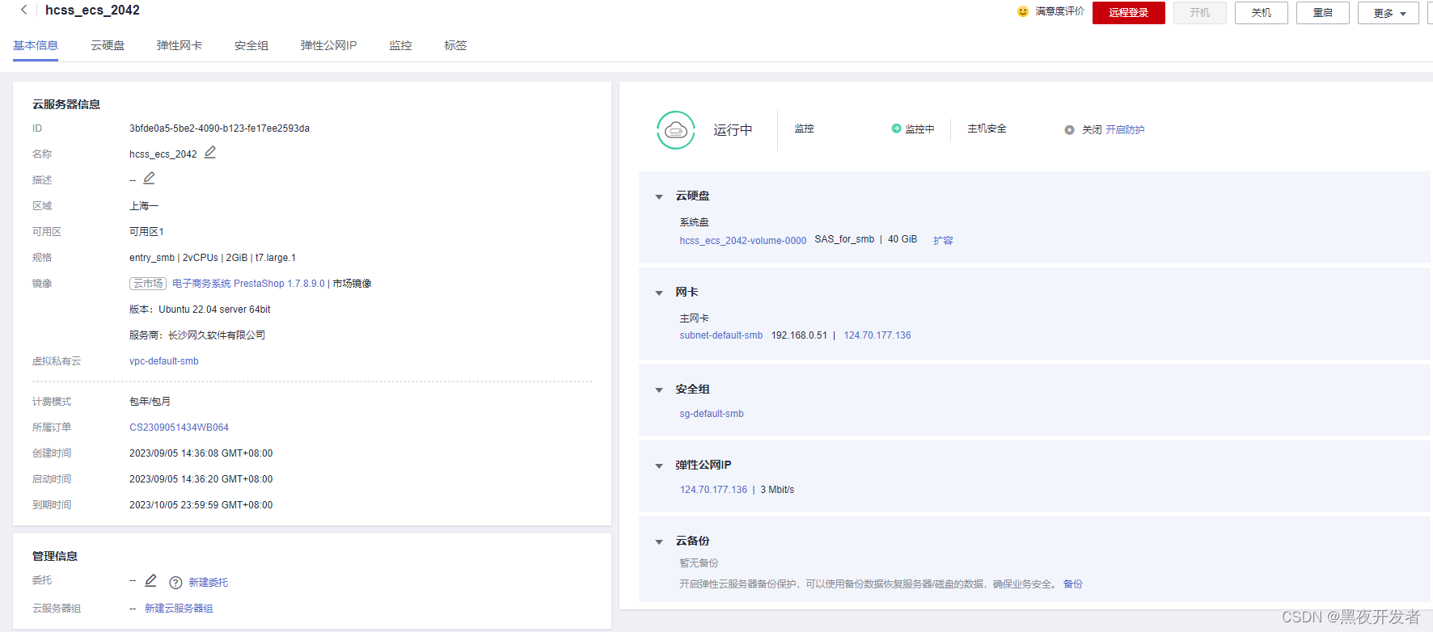Viewport: 1433px width, 632px height.
Task: Open hcss_ecs_2042-volume-0000 disk link
Action: point(743,241)
